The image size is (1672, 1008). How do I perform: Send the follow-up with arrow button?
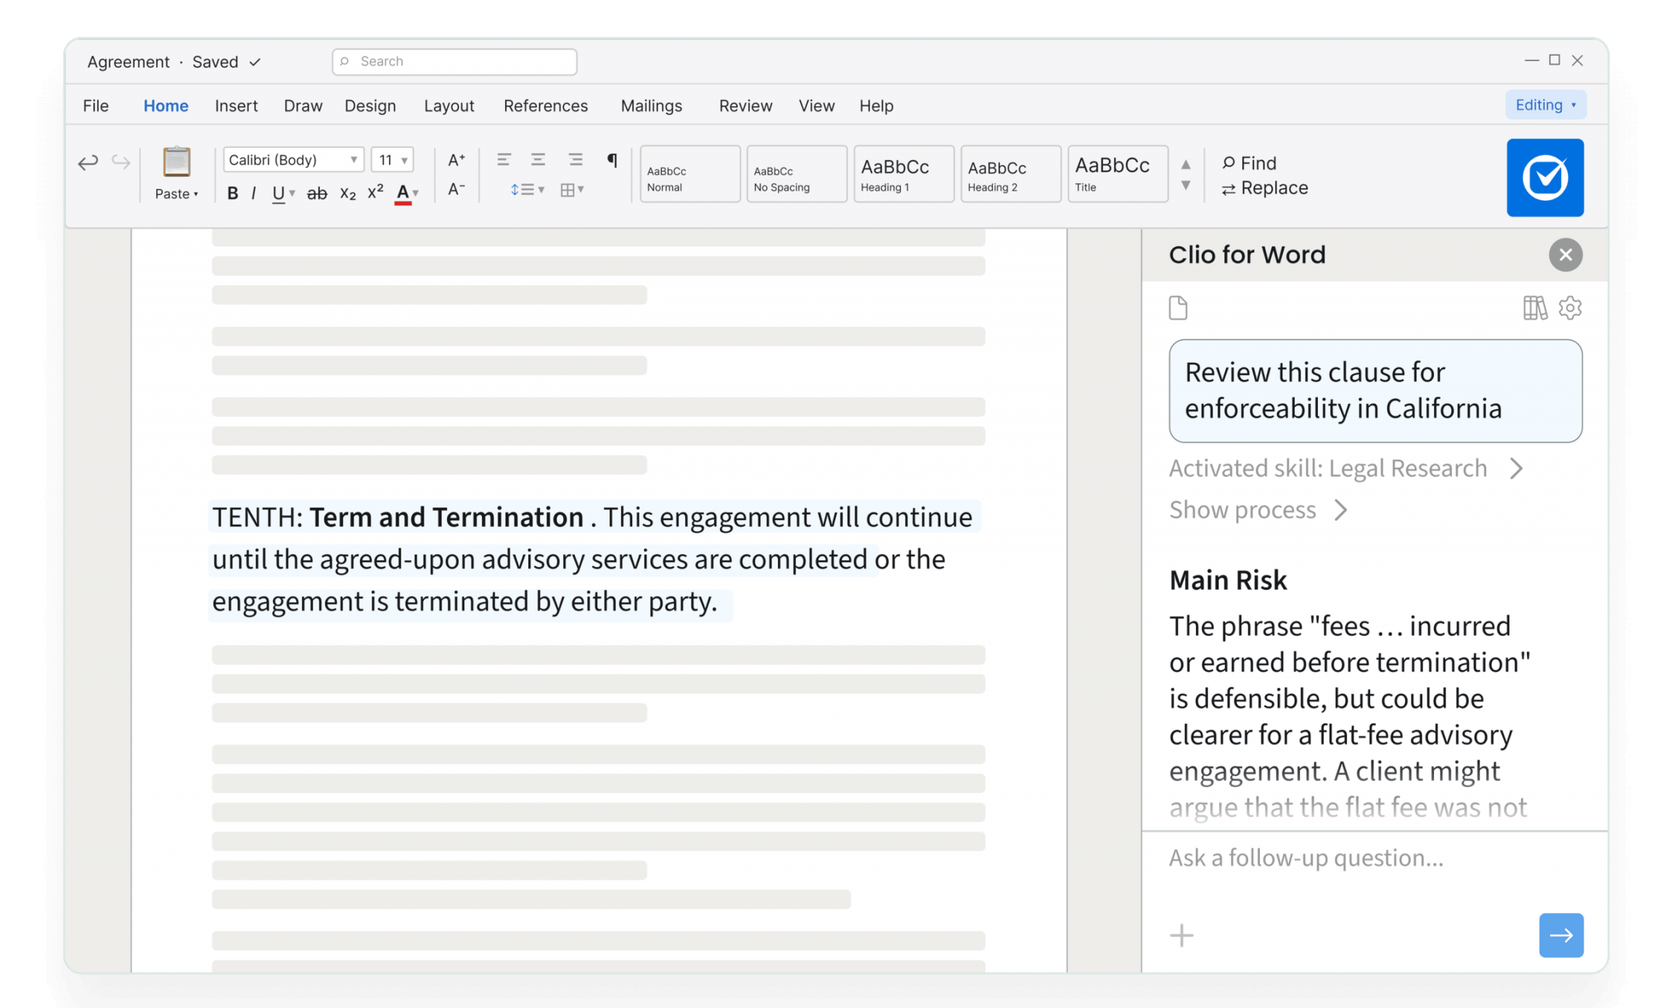1561,935
